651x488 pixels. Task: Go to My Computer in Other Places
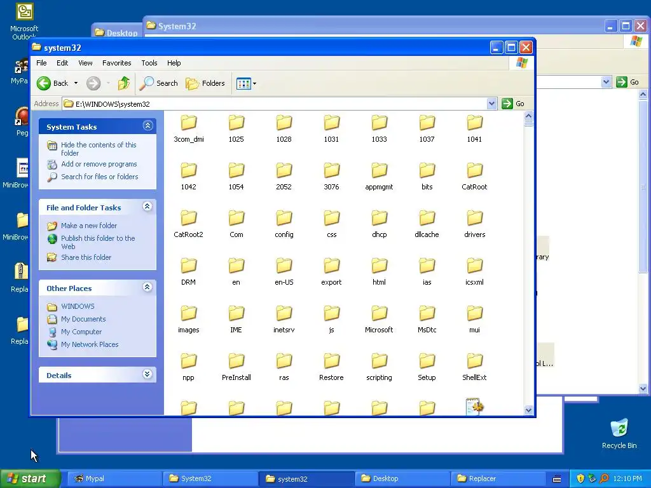[81, 332]
